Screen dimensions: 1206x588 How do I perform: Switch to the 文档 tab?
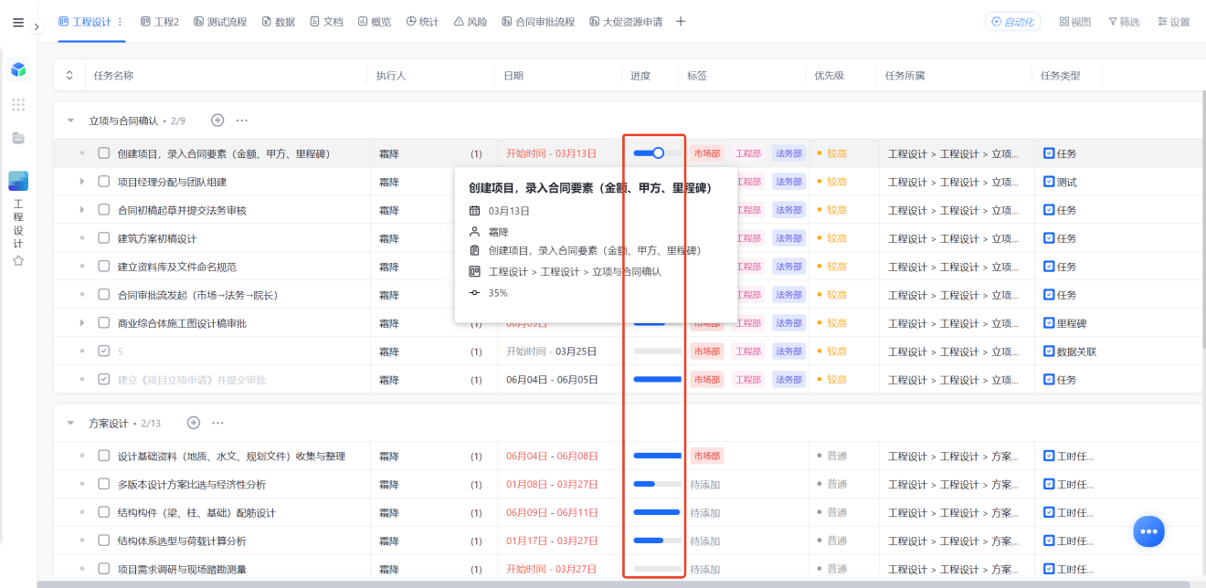(x=327, y=22)
